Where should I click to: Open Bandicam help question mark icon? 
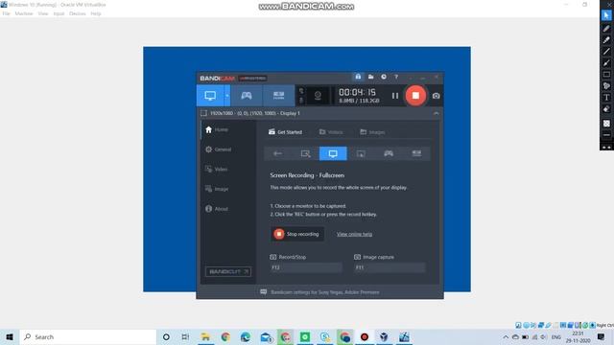396,77
